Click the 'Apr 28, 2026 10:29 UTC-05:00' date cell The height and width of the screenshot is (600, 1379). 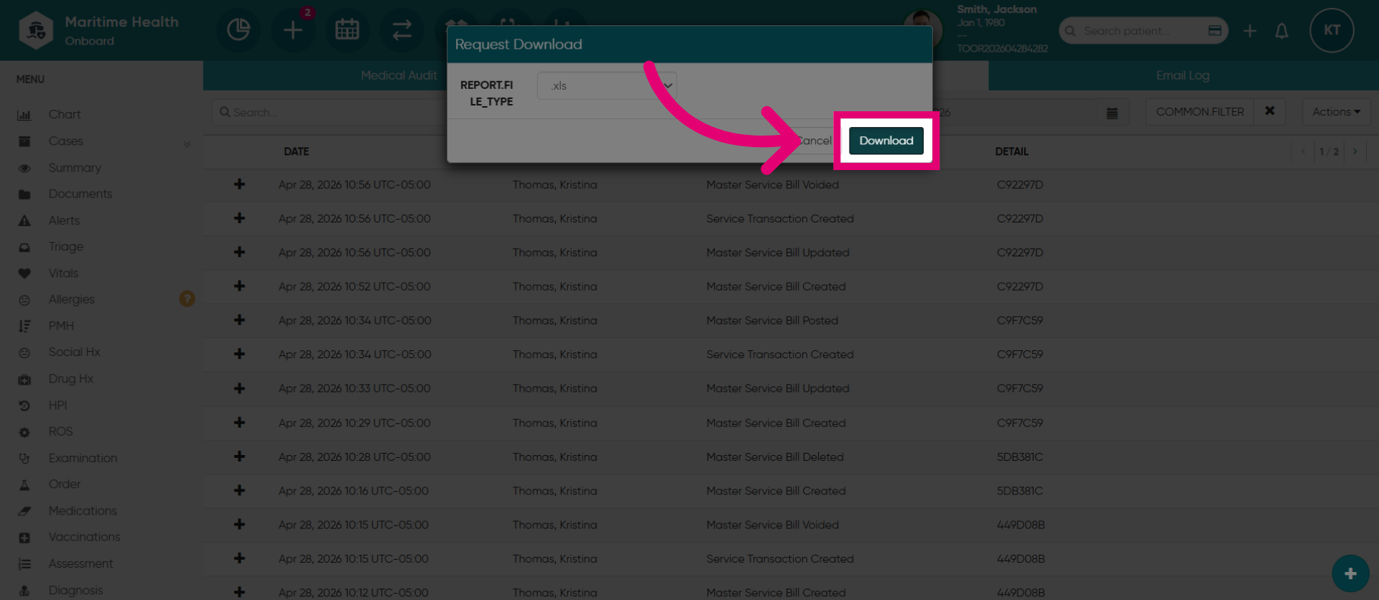point(354,423)
